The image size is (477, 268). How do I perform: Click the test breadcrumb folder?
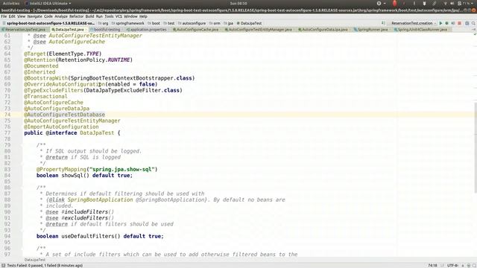[x=169, y=23]
